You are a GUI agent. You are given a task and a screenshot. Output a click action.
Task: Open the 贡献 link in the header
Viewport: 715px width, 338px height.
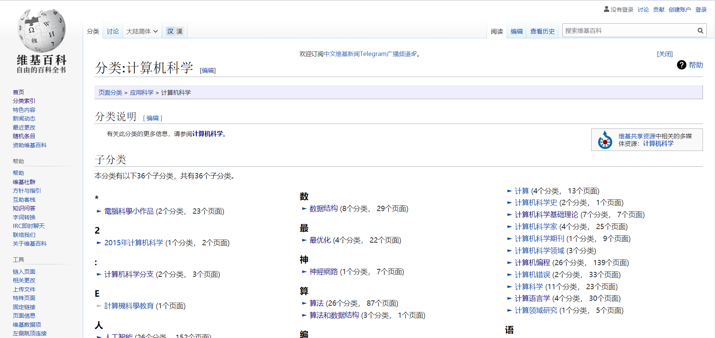(x=659, y=9)
